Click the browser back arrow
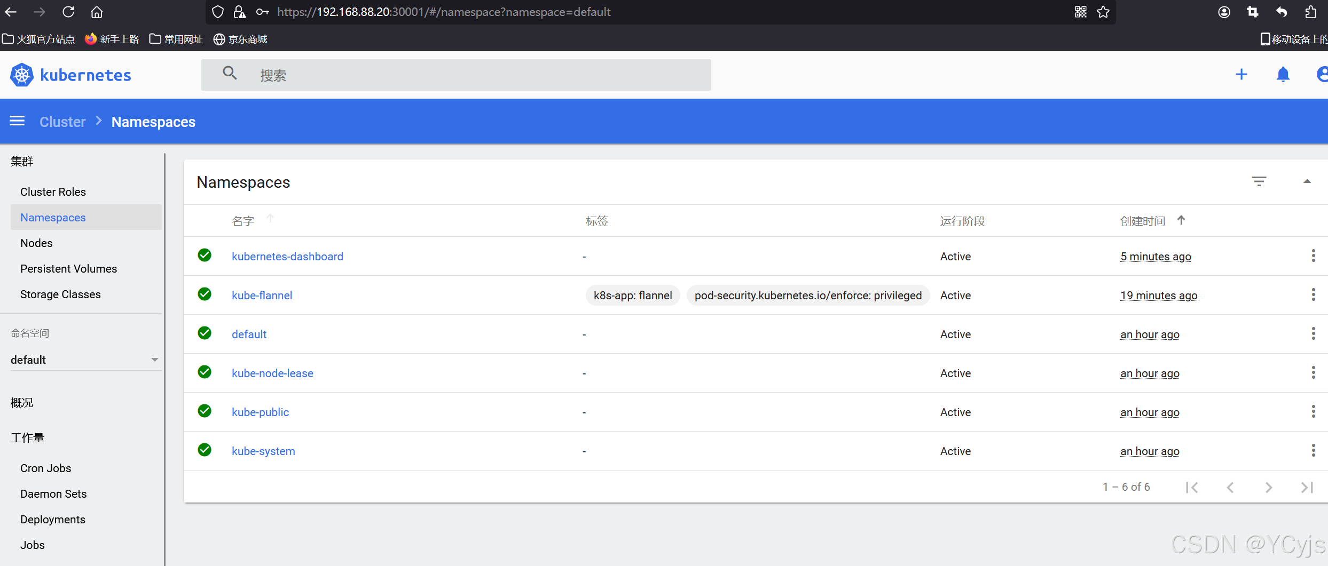This screenshot has width=1328, height=566. pos(11,12)
